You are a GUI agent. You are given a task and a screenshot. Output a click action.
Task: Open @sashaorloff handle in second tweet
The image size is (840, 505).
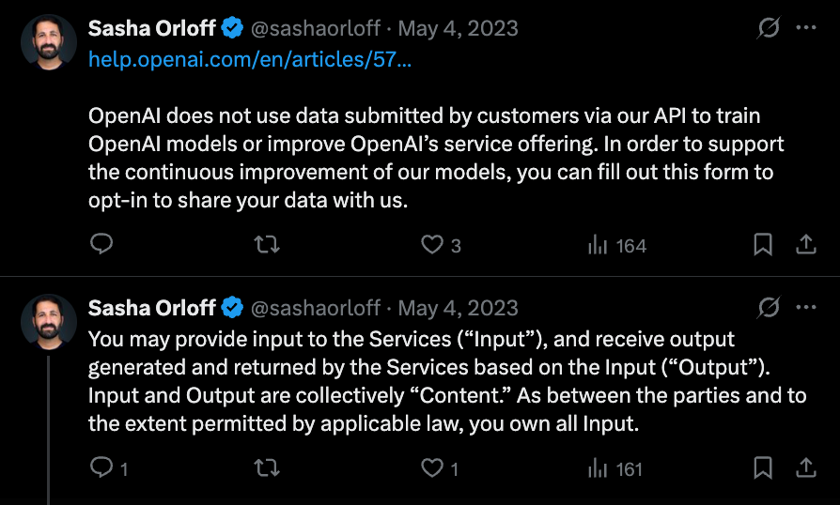[x=316, y=308]
